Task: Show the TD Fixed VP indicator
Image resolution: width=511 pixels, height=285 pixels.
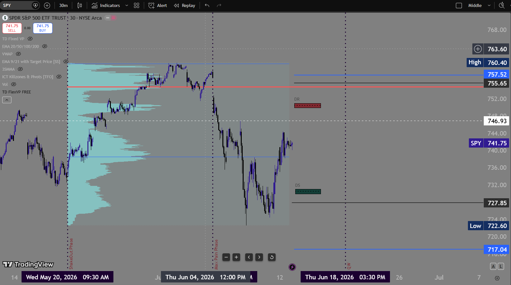Action: point(30,39)
